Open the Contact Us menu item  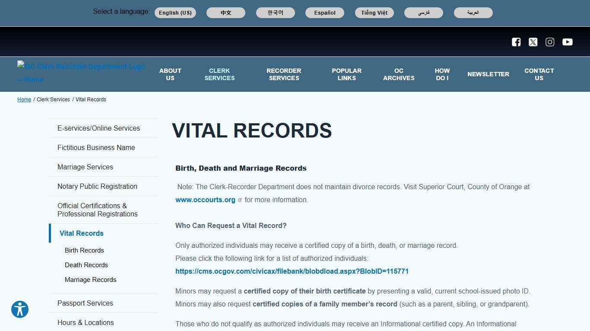[x=539, y=74]
